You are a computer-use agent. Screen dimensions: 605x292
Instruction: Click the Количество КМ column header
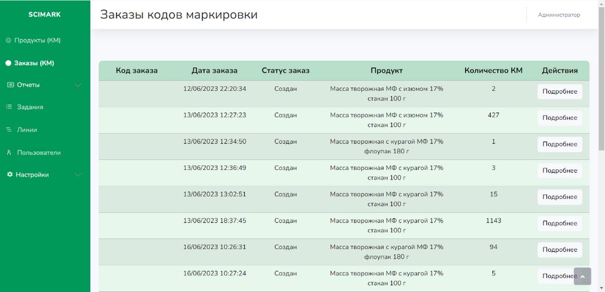(x=493, y=71)
